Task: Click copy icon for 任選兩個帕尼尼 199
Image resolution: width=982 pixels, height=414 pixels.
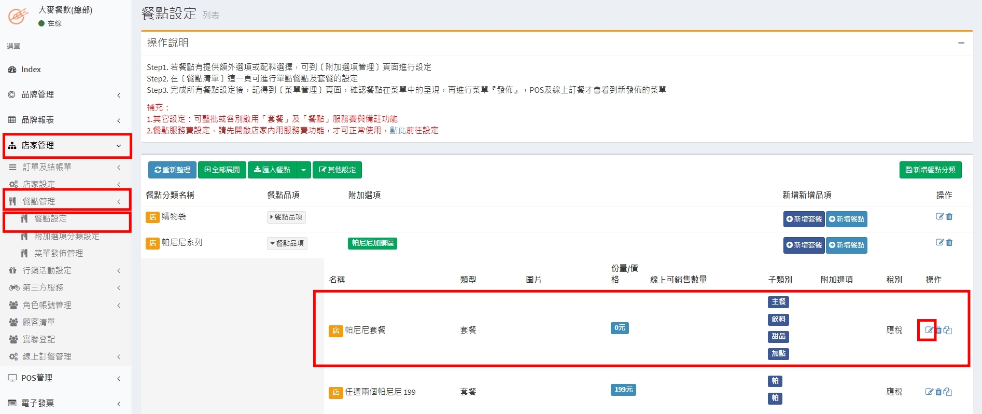Action: [x=948, y=392]
